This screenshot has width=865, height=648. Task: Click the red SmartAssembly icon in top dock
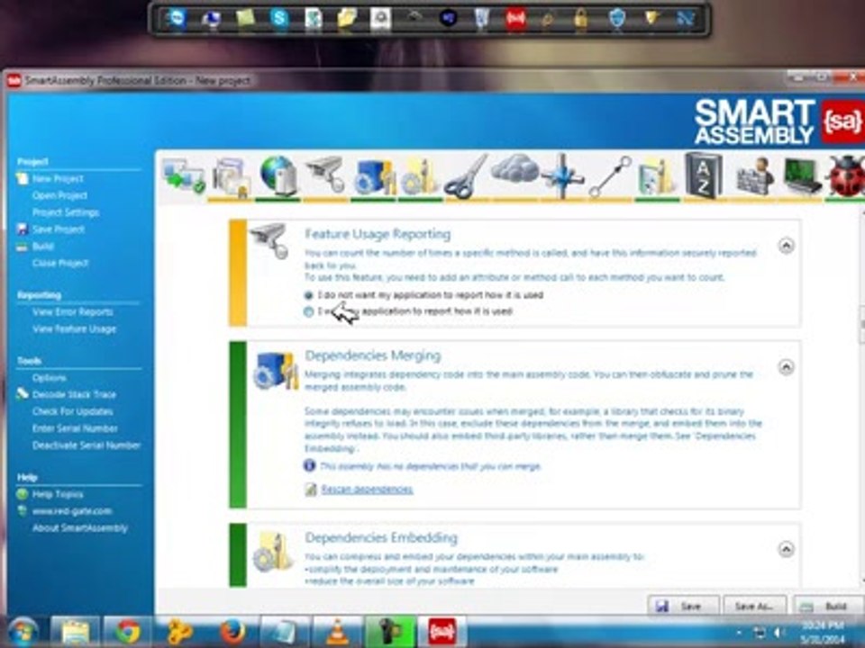515,19
